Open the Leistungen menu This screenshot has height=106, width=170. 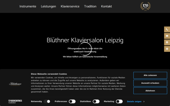48,7
